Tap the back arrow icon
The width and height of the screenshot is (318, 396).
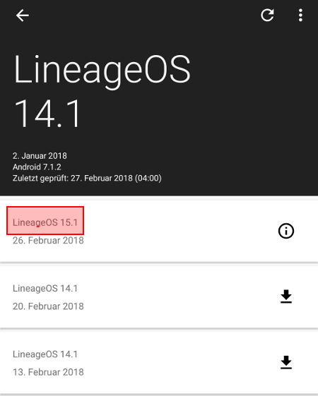coord(22,16)
